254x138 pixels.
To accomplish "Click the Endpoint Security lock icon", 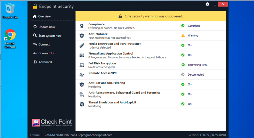I will (x=35, y=6).
